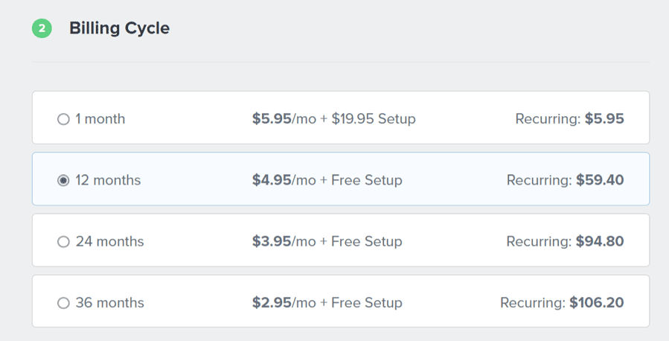669x341 pixels.
Task: Click the $19.95 Setup fee text
Action: point(374,119)
